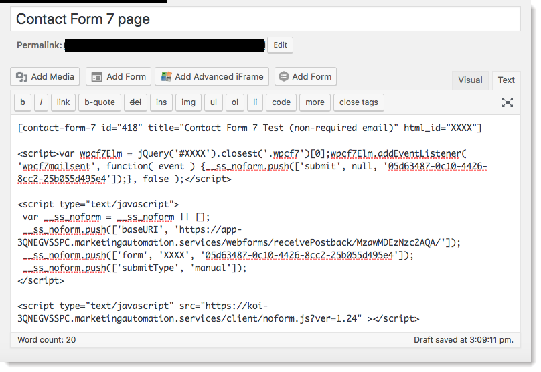This screenshot has width=541, height=372.
Task: Insert a code tag
Action: pyautogui.click(x=281, y=102)
